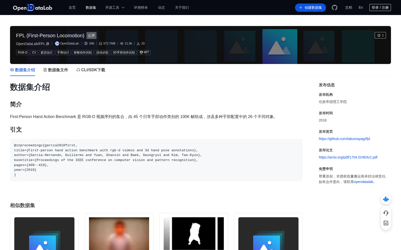401x250 pixels.
Task: Click the OpenDataLab publisher avatar icon
Action: pyautogui.click(x=57, y=43)
